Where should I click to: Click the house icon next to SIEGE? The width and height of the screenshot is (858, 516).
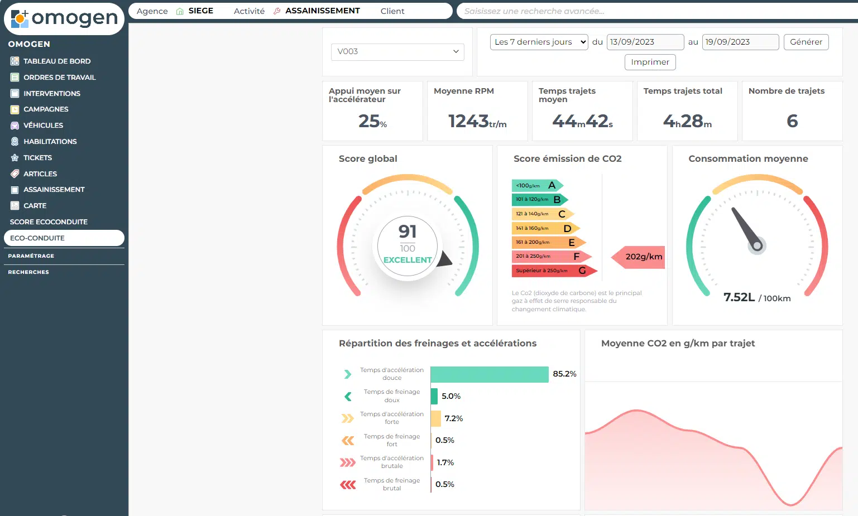180,11
